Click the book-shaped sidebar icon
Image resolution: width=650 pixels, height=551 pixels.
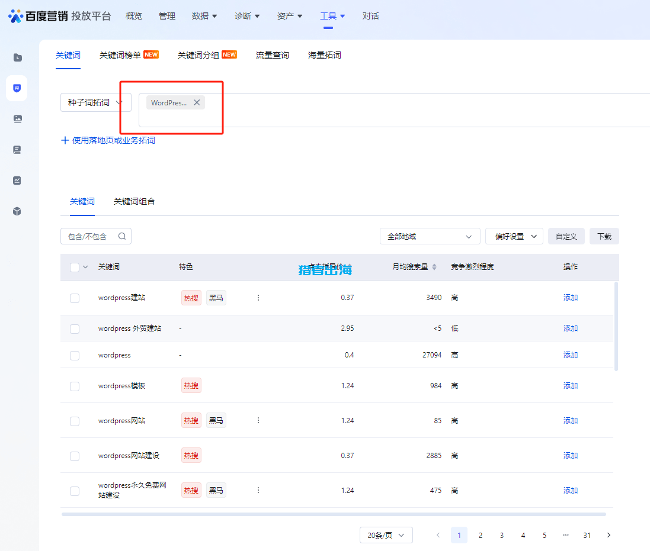pyautogui.click(x=17, y=150)
